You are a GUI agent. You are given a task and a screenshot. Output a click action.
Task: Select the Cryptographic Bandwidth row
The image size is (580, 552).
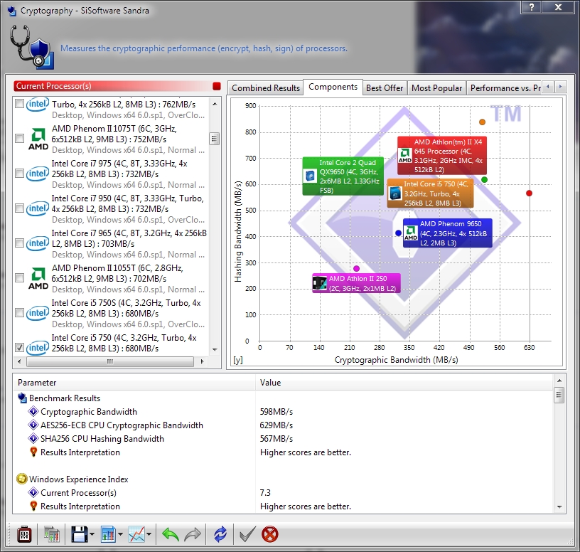(284, 412)
